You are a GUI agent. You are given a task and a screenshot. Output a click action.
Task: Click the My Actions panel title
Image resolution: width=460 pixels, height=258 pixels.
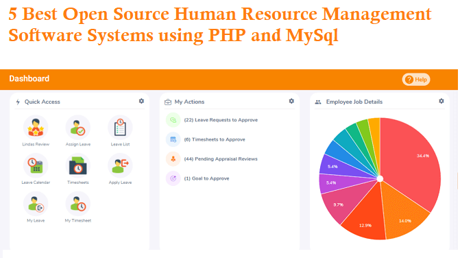click(x=189, y=102)
